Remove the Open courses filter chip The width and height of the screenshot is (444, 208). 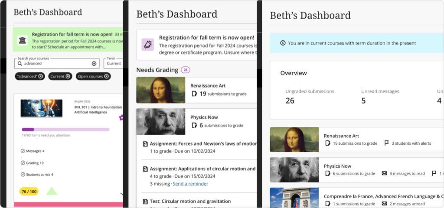point(107,76)
